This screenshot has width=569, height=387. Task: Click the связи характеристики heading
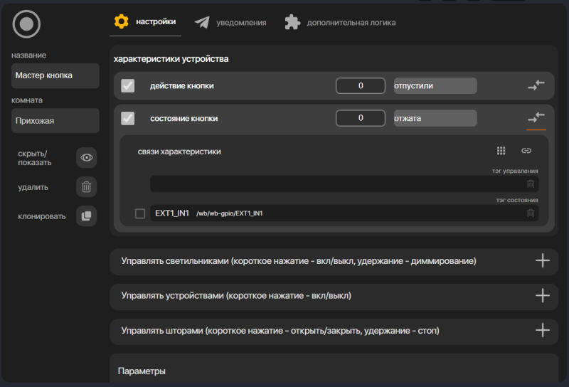pyautogui.click(x=179, y=152)
